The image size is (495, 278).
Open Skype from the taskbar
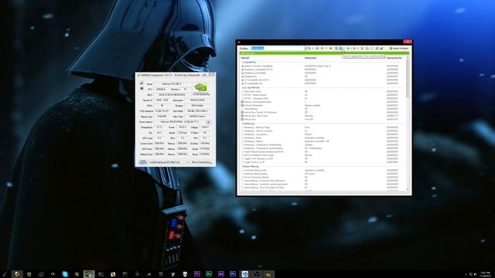point(65,274)
